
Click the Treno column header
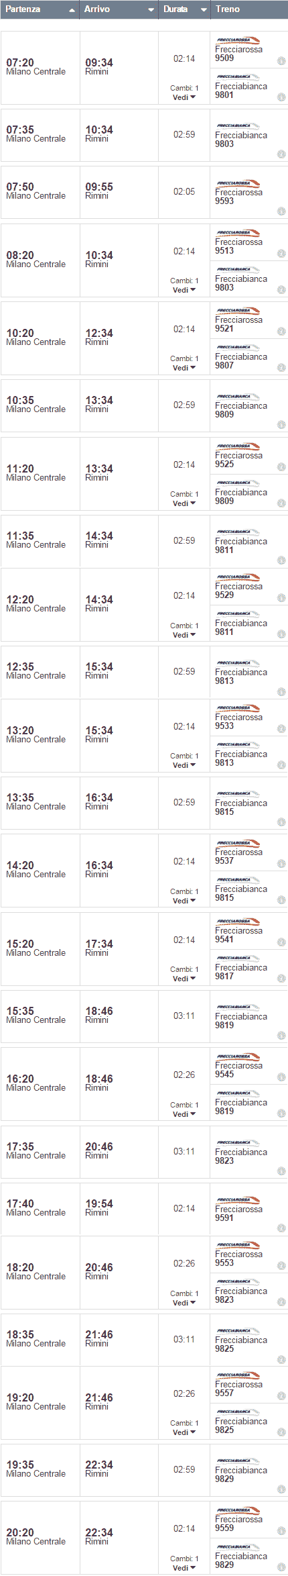pos(249,9)
